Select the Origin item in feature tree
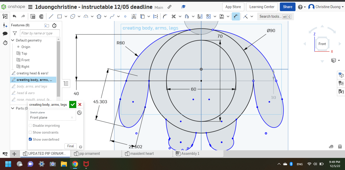 pos(26,47)
